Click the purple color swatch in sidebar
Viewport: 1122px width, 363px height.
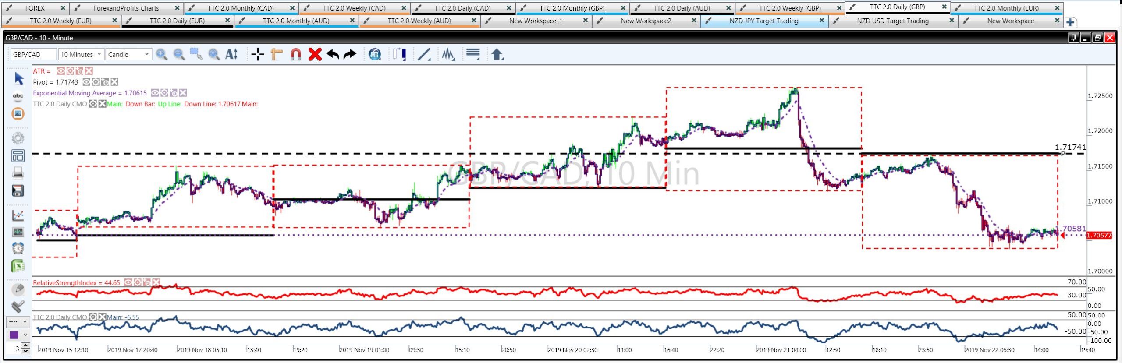pyautogui.click(x=14, y=335)
